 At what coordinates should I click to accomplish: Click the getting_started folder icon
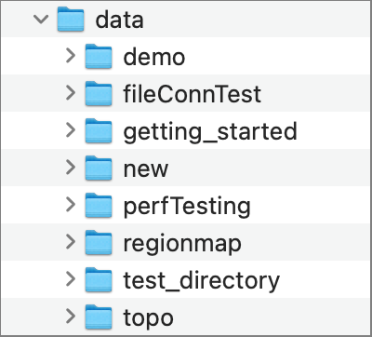[x=99, y=131]
